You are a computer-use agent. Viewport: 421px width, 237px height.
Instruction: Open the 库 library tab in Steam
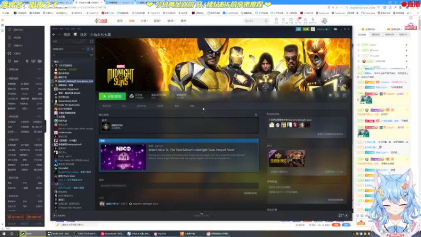pyautogui.click(x=75, y=34)
